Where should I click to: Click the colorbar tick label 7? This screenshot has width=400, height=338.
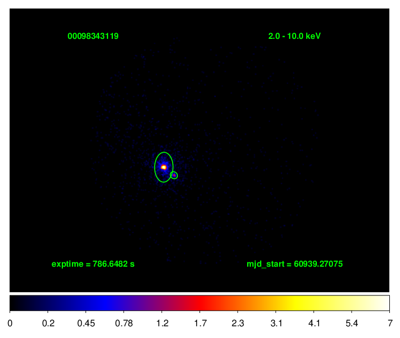[x=389, y=323]
